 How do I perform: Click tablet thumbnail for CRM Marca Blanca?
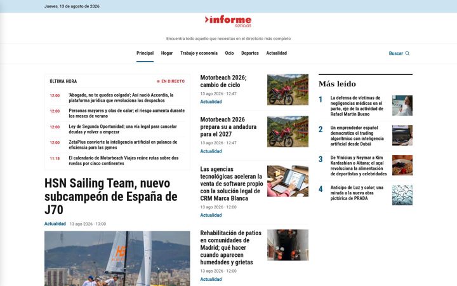click(288, 181)
